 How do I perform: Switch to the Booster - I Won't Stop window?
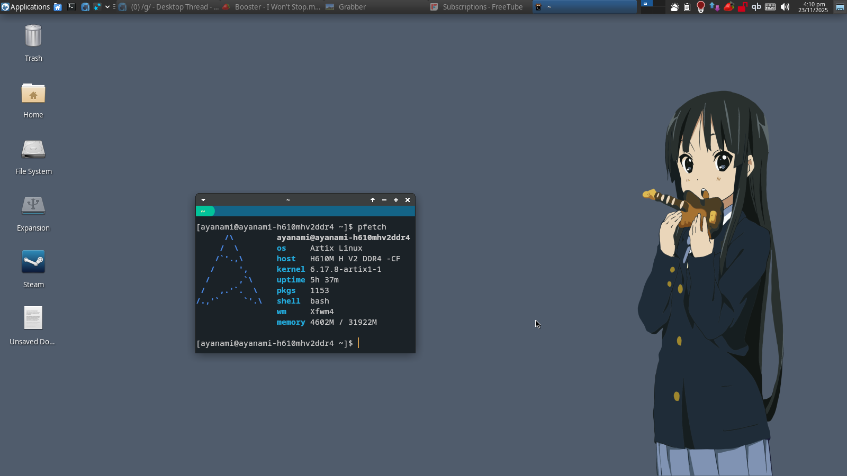click(272, 7)
